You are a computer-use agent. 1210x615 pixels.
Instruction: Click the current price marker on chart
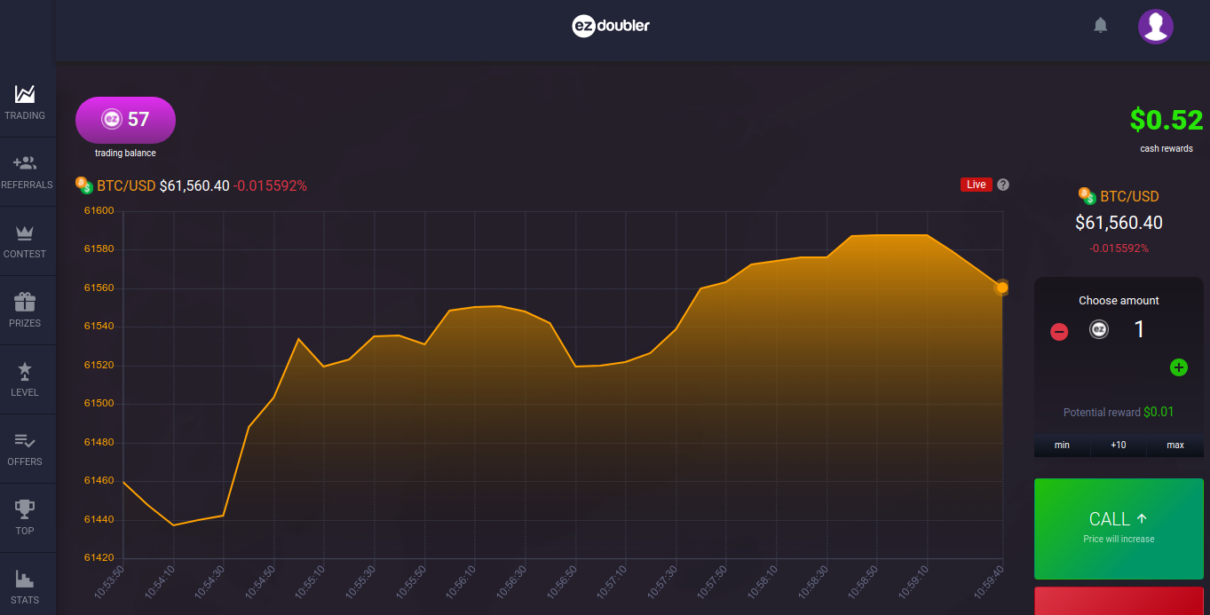[1002, 288]
